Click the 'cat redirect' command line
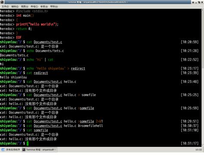This screenshot has height=158, width=204. pos(37,73)
